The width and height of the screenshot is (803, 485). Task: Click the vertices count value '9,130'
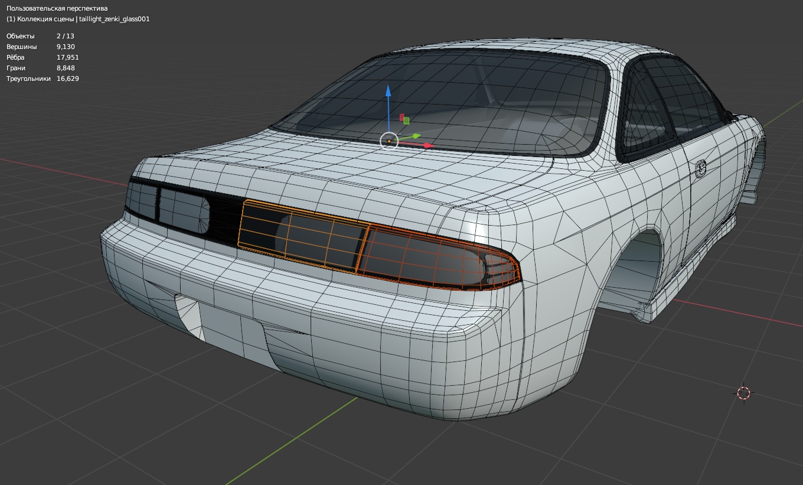click(x=66, y=47)
